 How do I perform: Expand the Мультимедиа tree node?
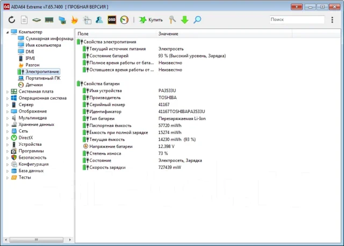pos(8,118)
